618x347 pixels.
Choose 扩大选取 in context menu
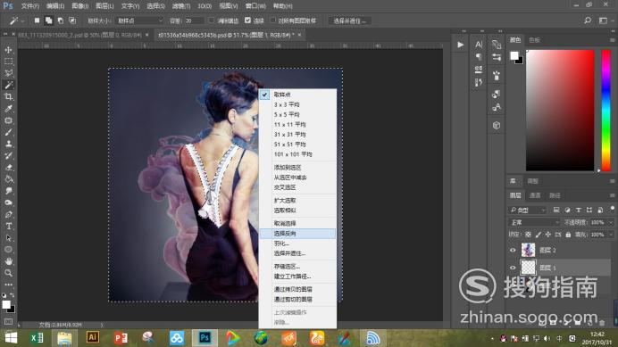pyautogui.click(x=297, y=201)
